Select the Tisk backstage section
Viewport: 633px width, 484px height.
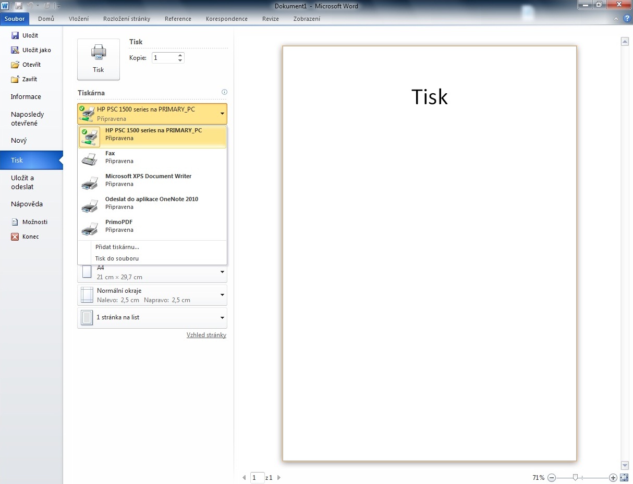tap(31, 160)
